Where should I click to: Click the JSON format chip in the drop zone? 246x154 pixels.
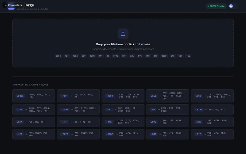click(92, 56)
